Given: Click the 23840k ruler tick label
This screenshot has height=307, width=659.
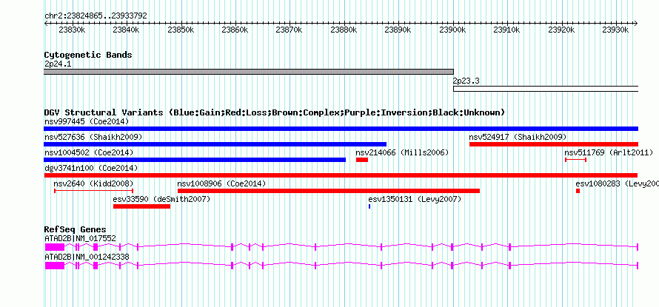Looking at the screenshot, I should point(127,30).
